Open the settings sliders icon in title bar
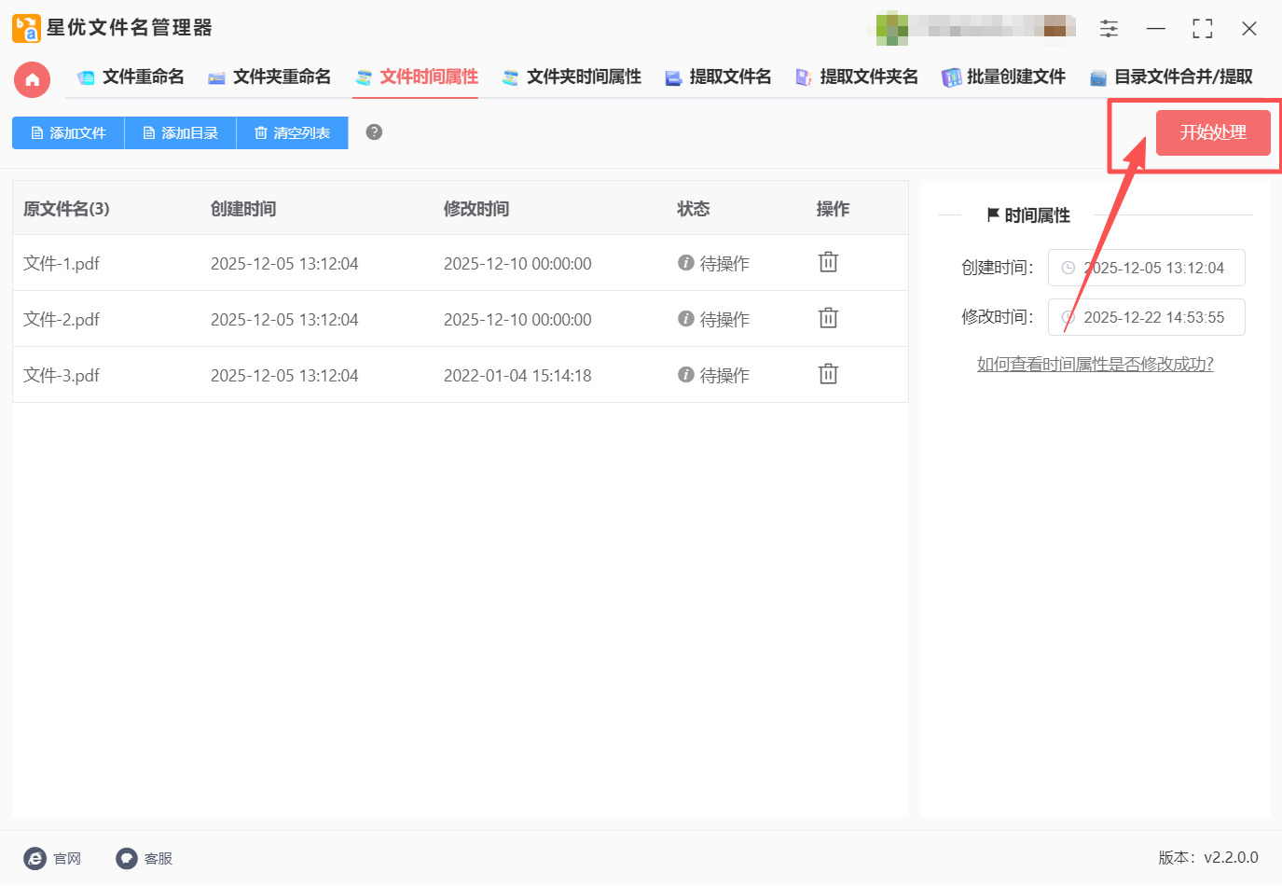Viewport: 1282px width, 886px height. click(1109, 29)
